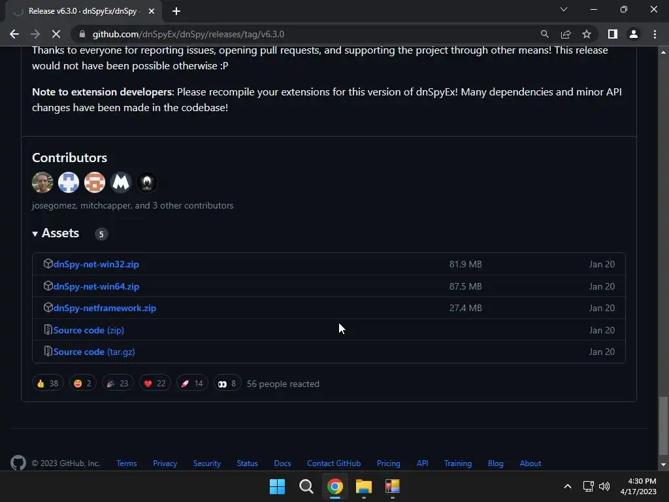Download dnSpy-net-win32.zip
The image size is (669, 502).
tap(96, 264)
